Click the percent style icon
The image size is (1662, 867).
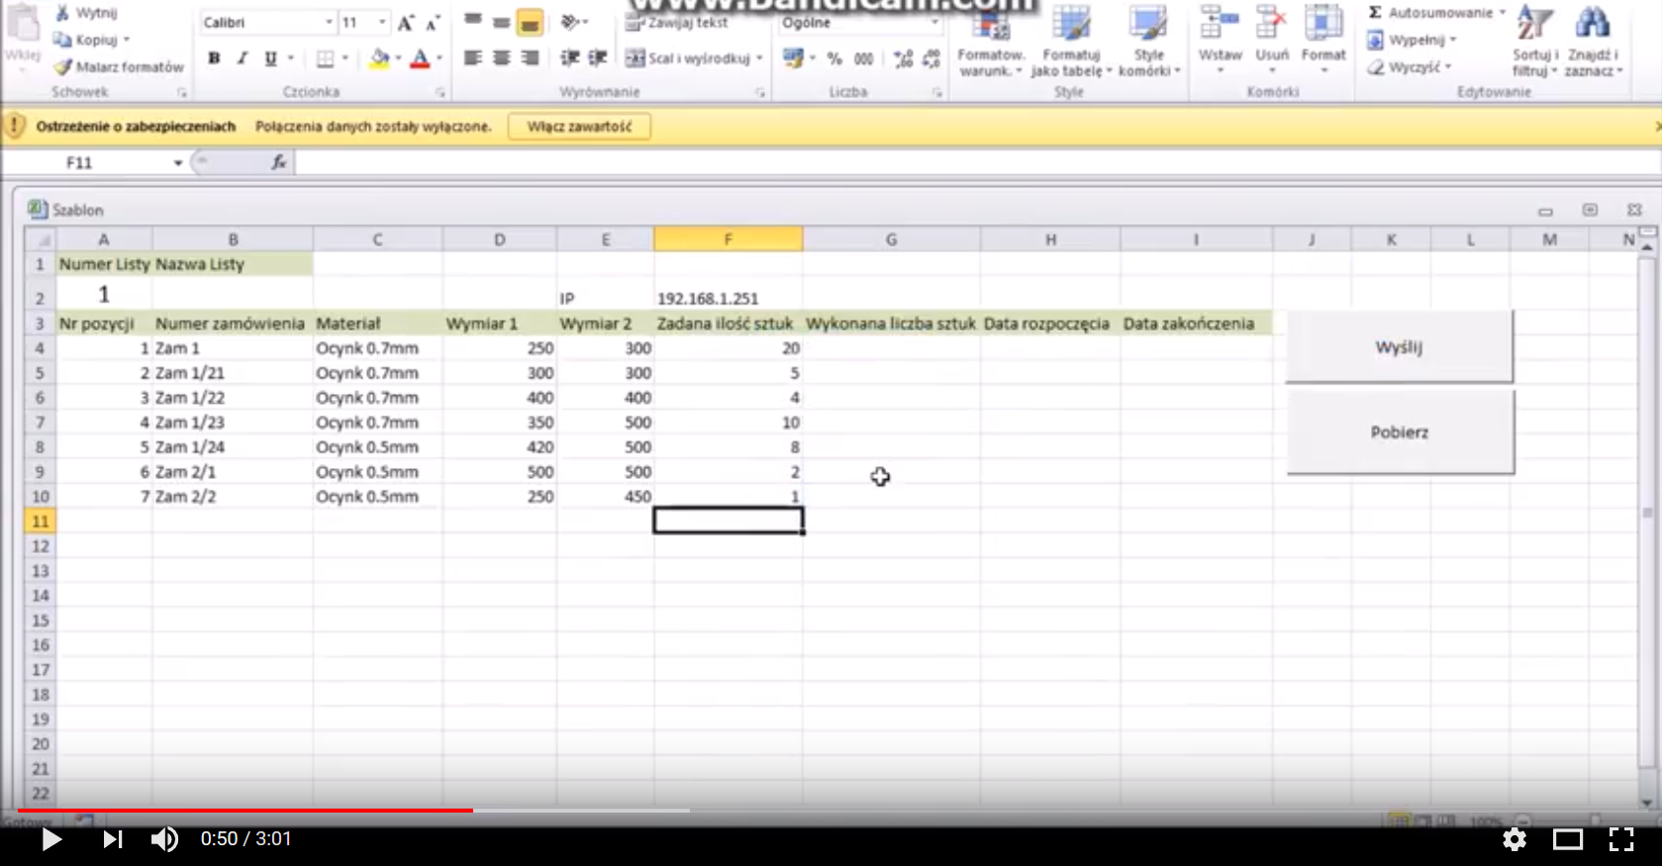[834, 58]
